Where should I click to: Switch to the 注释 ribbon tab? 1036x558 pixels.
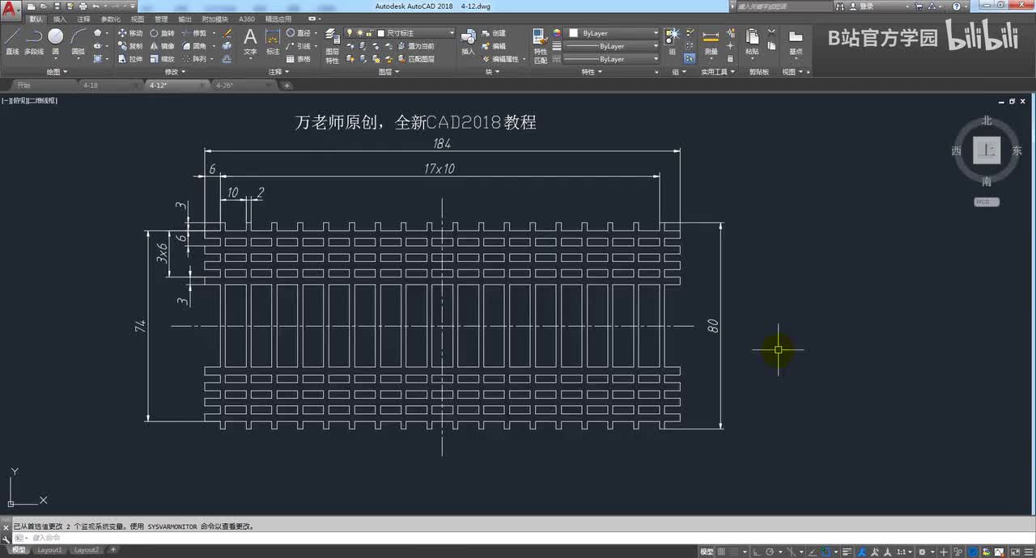83,19
